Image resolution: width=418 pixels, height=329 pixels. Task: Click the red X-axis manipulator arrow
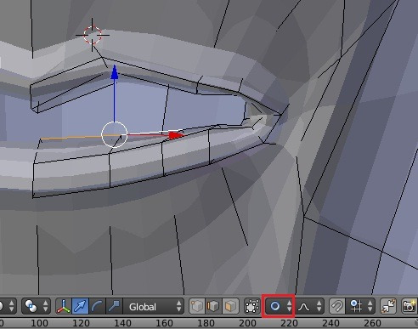(176, 135)
